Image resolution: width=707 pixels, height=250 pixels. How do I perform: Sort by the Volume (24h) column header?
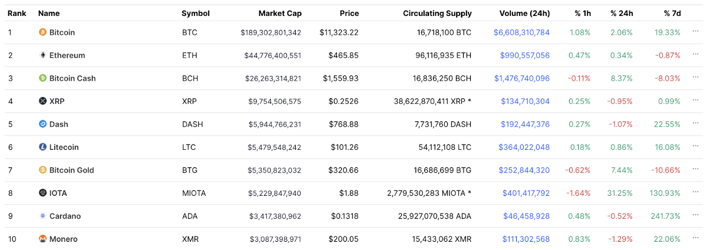(x=524, y=14)
